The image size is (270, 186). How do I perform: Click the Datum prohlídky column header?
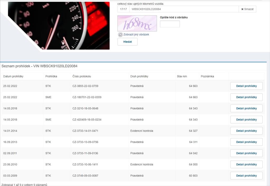tap(13, 77)
